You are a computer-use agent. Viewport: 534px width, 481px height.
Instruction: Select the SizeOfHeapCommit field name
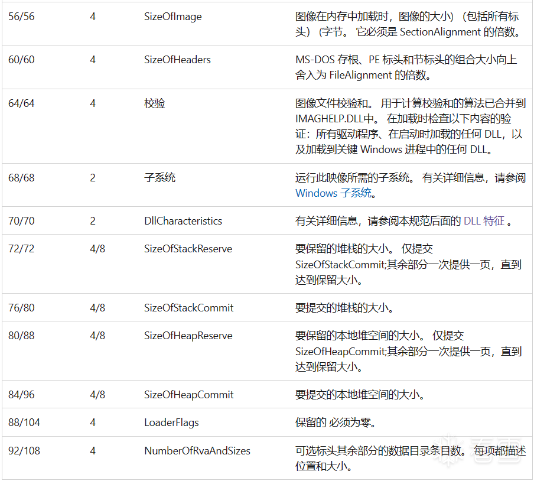pos(188,395)
